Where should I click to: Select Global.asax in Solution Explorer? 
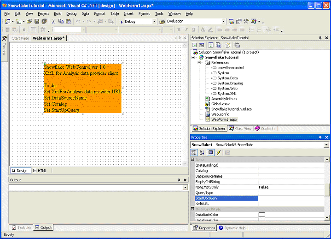[x=221, y=104]
